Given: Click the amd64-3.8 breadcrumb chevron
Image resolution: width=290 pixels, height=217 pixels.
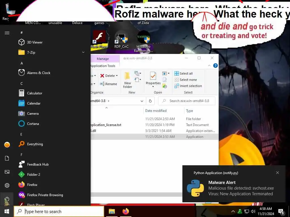Looking at the screenshot, I should 108,101.
